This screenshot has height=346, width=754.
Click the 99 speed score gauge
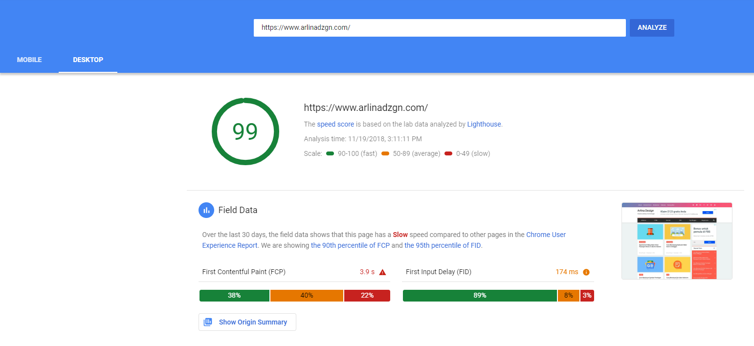pos(245,131)
